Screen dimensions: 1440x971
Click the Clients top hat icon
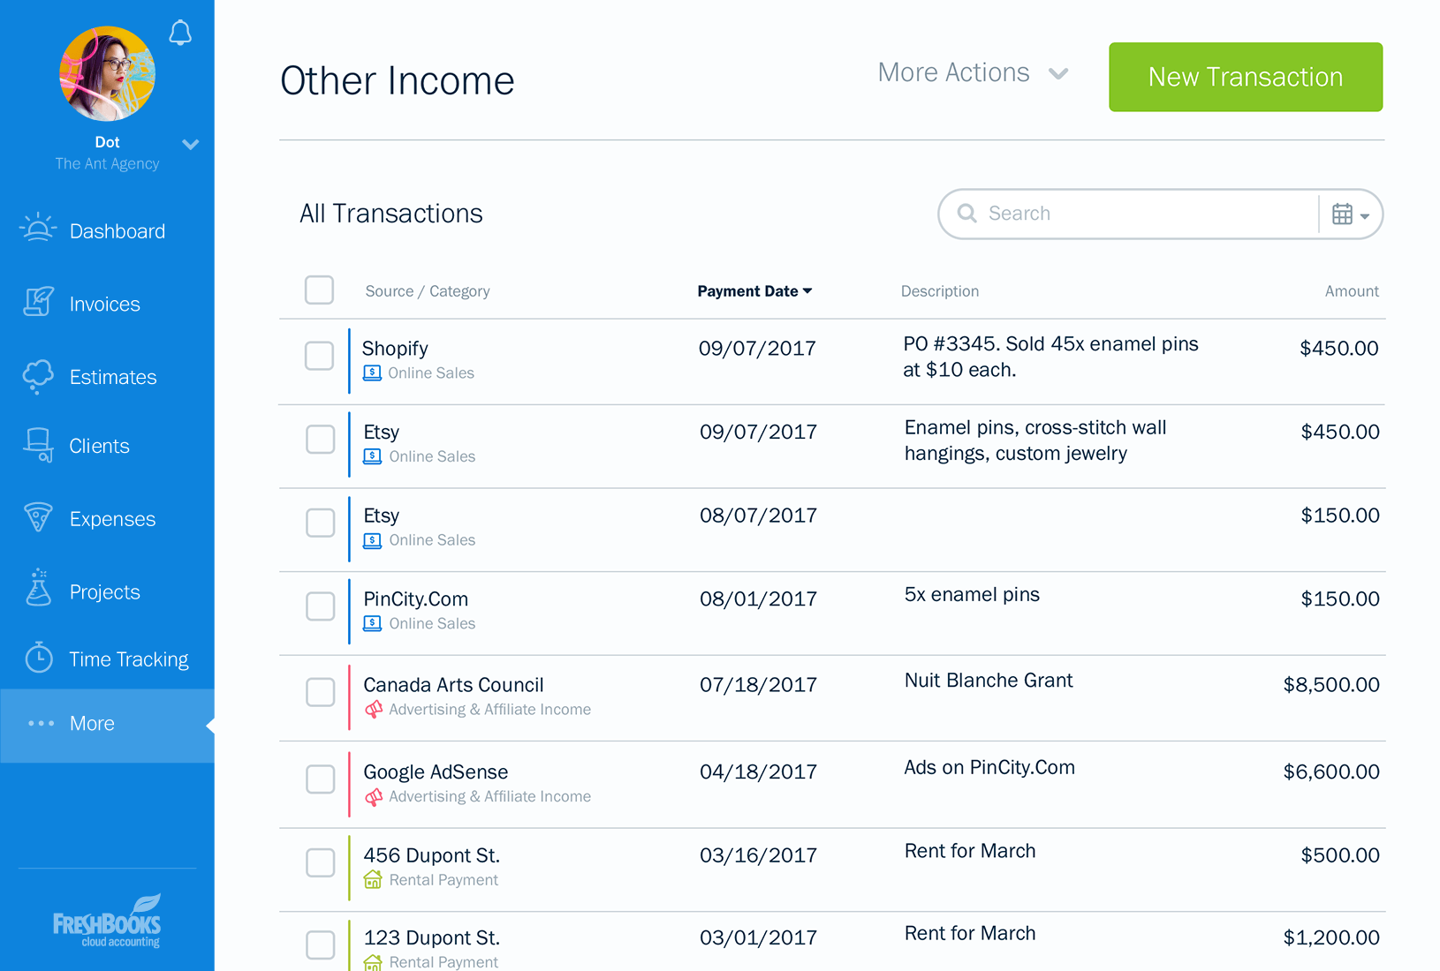[38, 445]
